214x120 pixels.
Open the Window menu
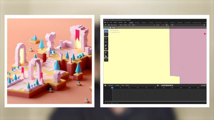pyautogui.click(x=120, y=22)
